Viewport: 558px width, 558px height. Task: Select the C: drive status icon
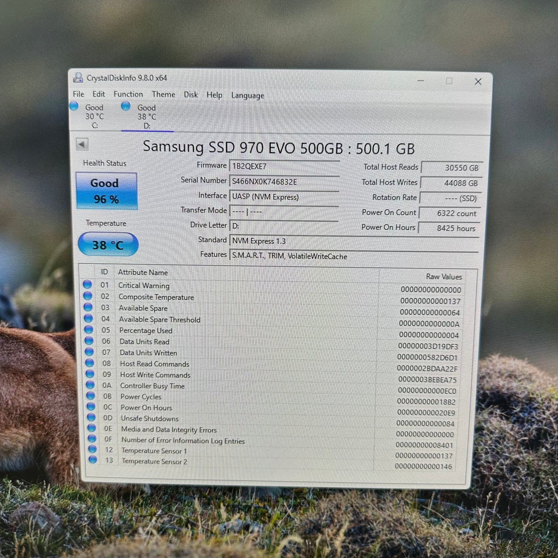tap(74, 106)
